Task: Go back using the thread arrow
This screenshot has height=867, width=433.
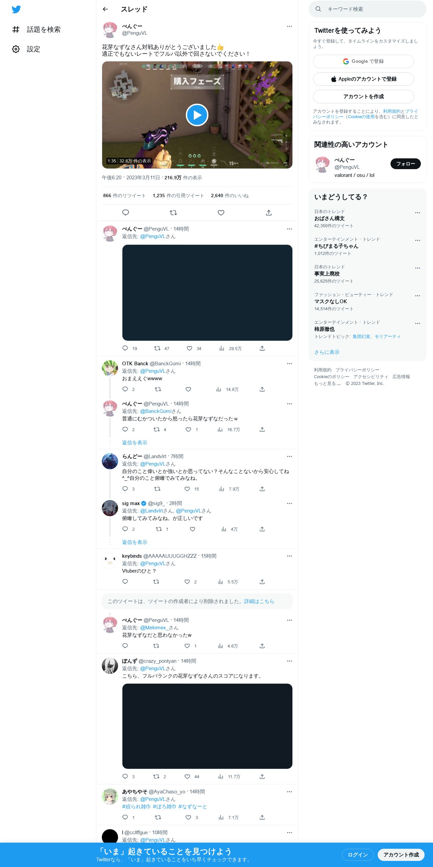Action: (x=105, y=9)
